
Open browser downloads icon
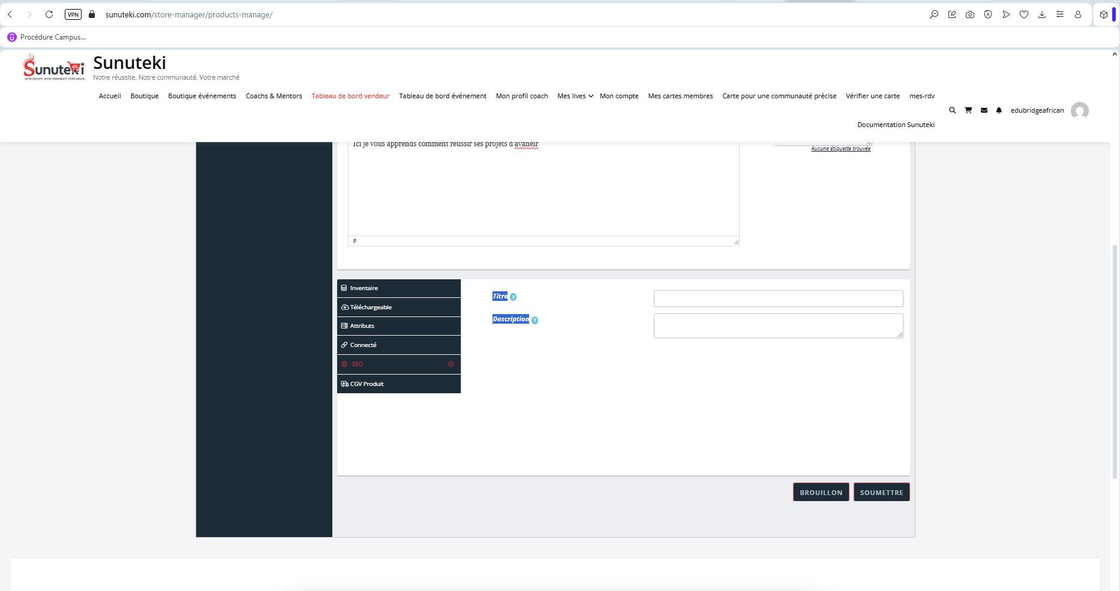[x=1042, y=14]
